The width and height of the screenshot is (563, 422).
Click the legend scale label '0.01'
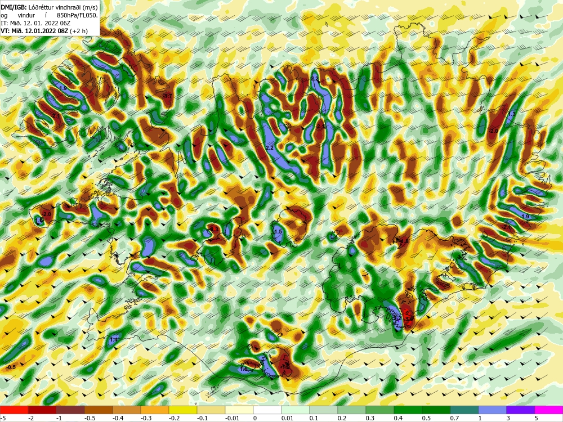click(287, 418)
